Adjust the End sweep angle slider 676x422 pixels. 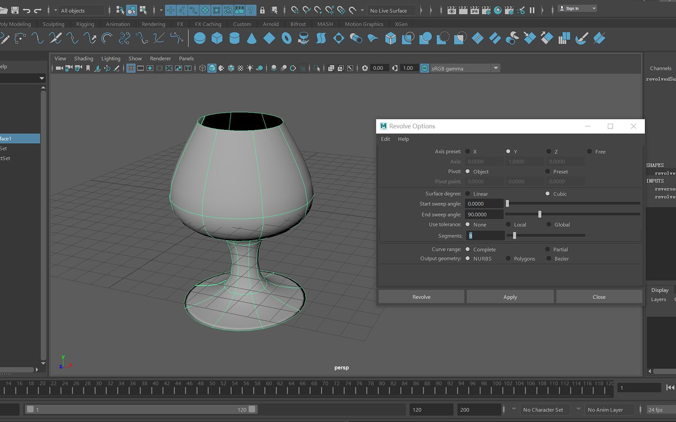(x=540, y=214)
